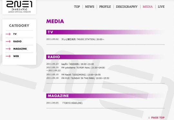Click the purple TV section header
Screen dimensions: 174x120
[105, 32]
